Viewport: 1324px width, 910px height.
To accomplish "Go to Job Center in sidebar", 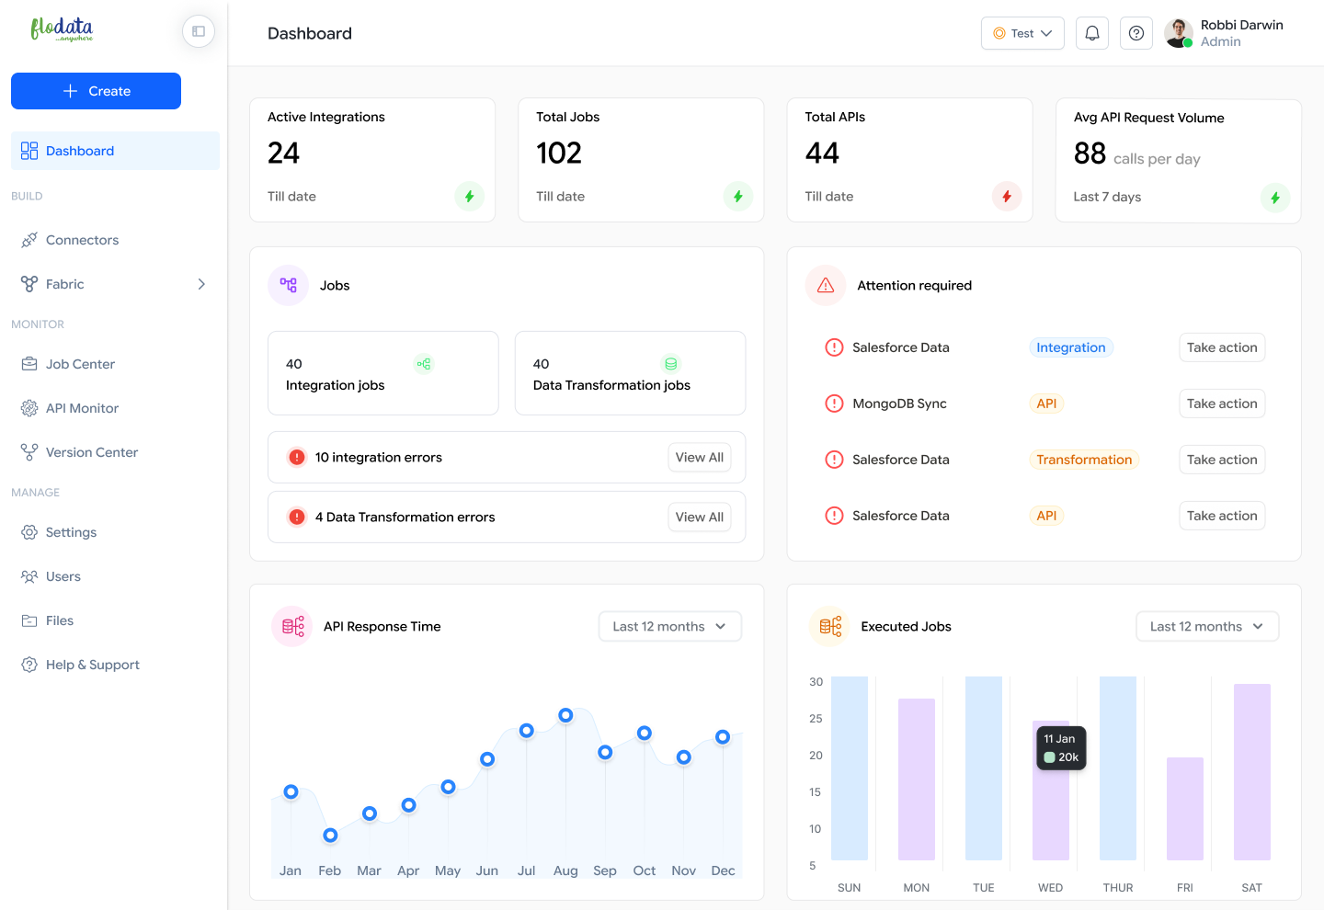I will 80,364.
